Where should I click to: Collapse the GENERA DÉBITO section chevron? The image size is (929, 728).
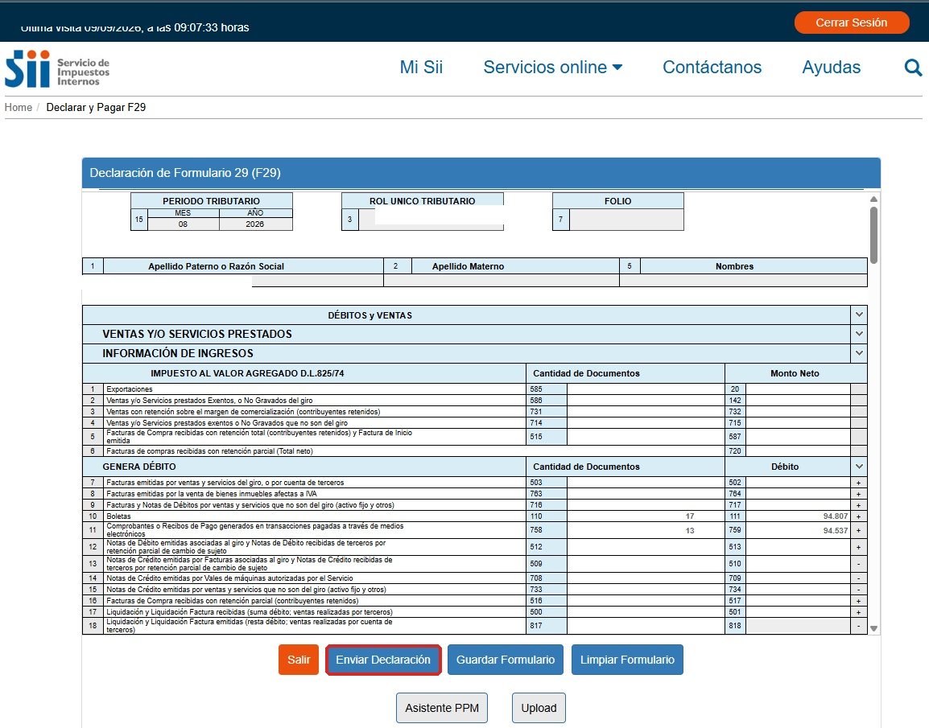pyautogui.click(x=859, y=467)
